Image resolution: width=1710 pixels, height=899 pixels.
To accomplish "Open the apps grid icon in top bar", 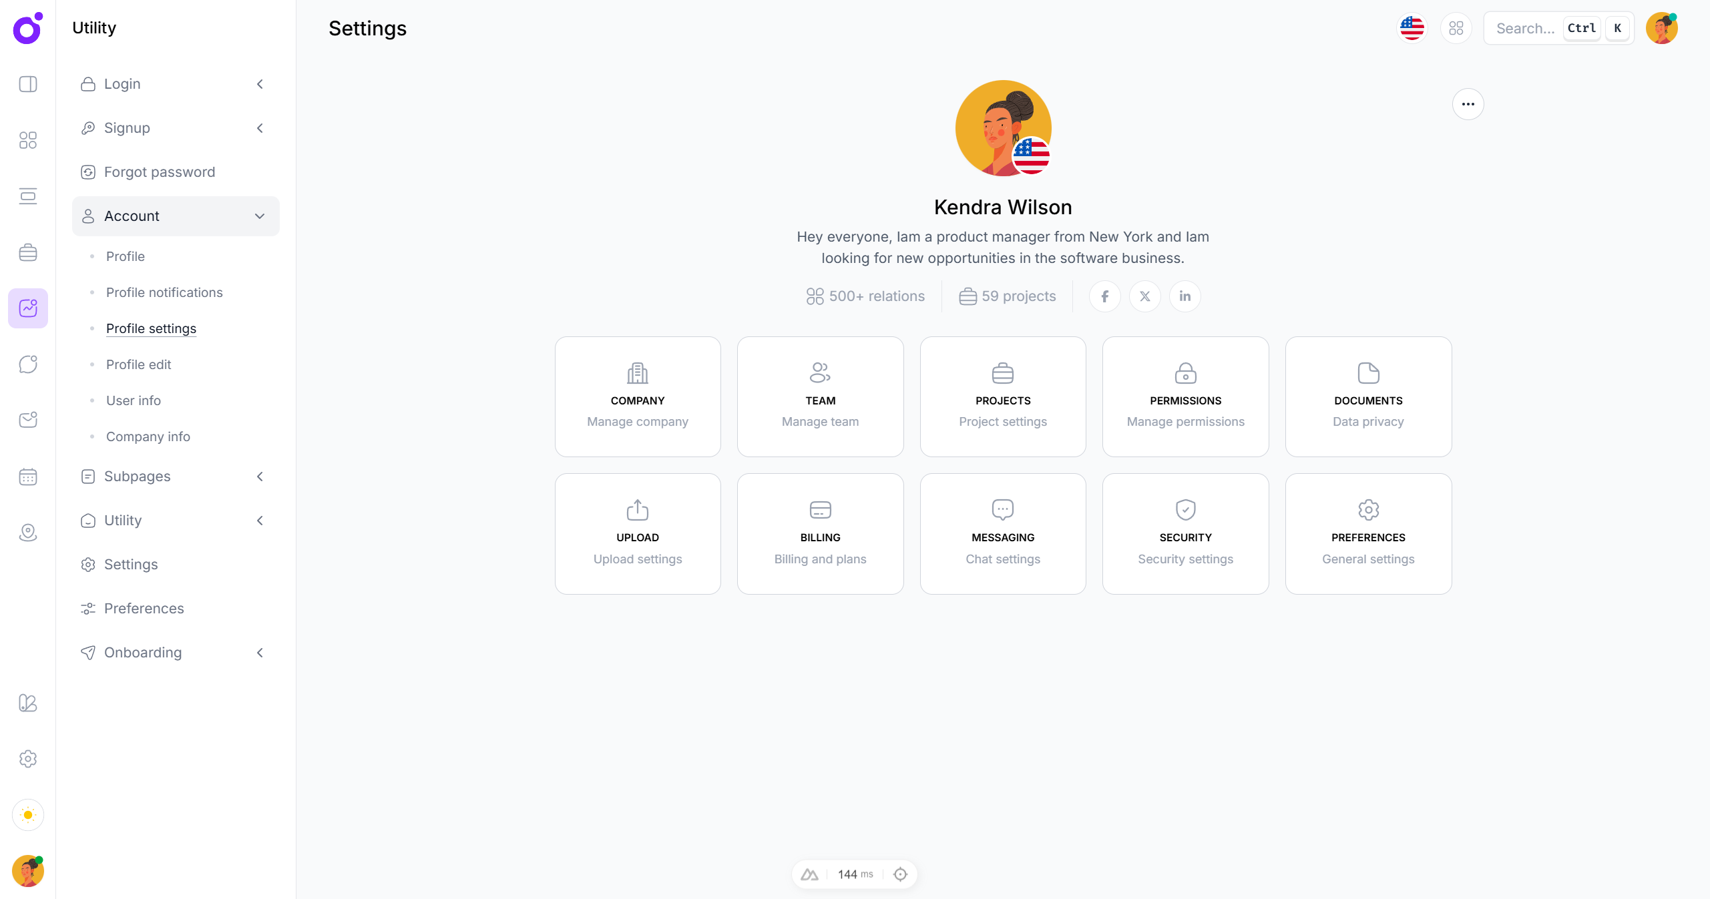I will point(1456,28).
